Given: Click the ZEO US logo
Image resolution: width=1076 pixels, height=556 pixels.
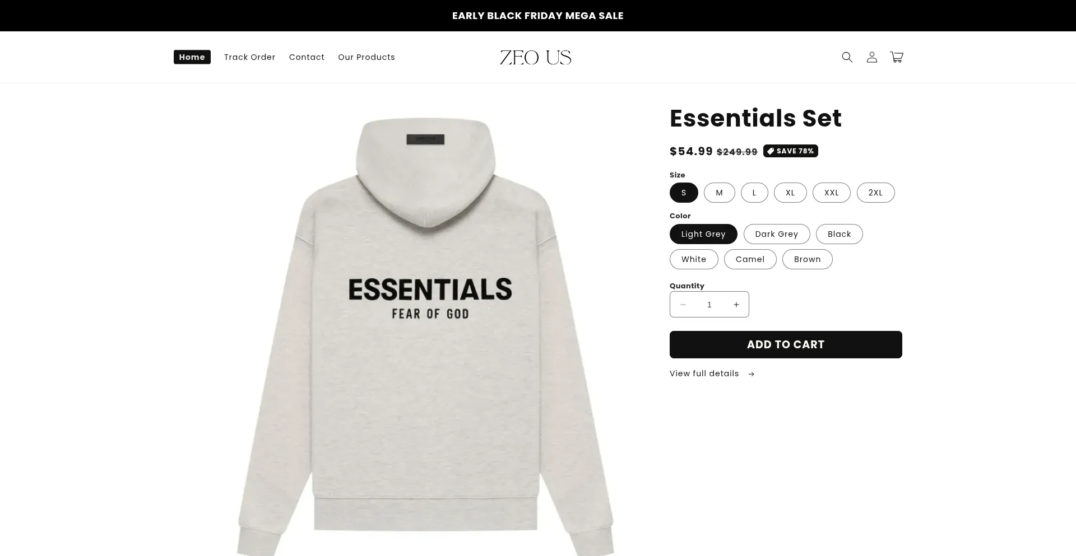Looking at the screenshot, I should tap(535, 57).
